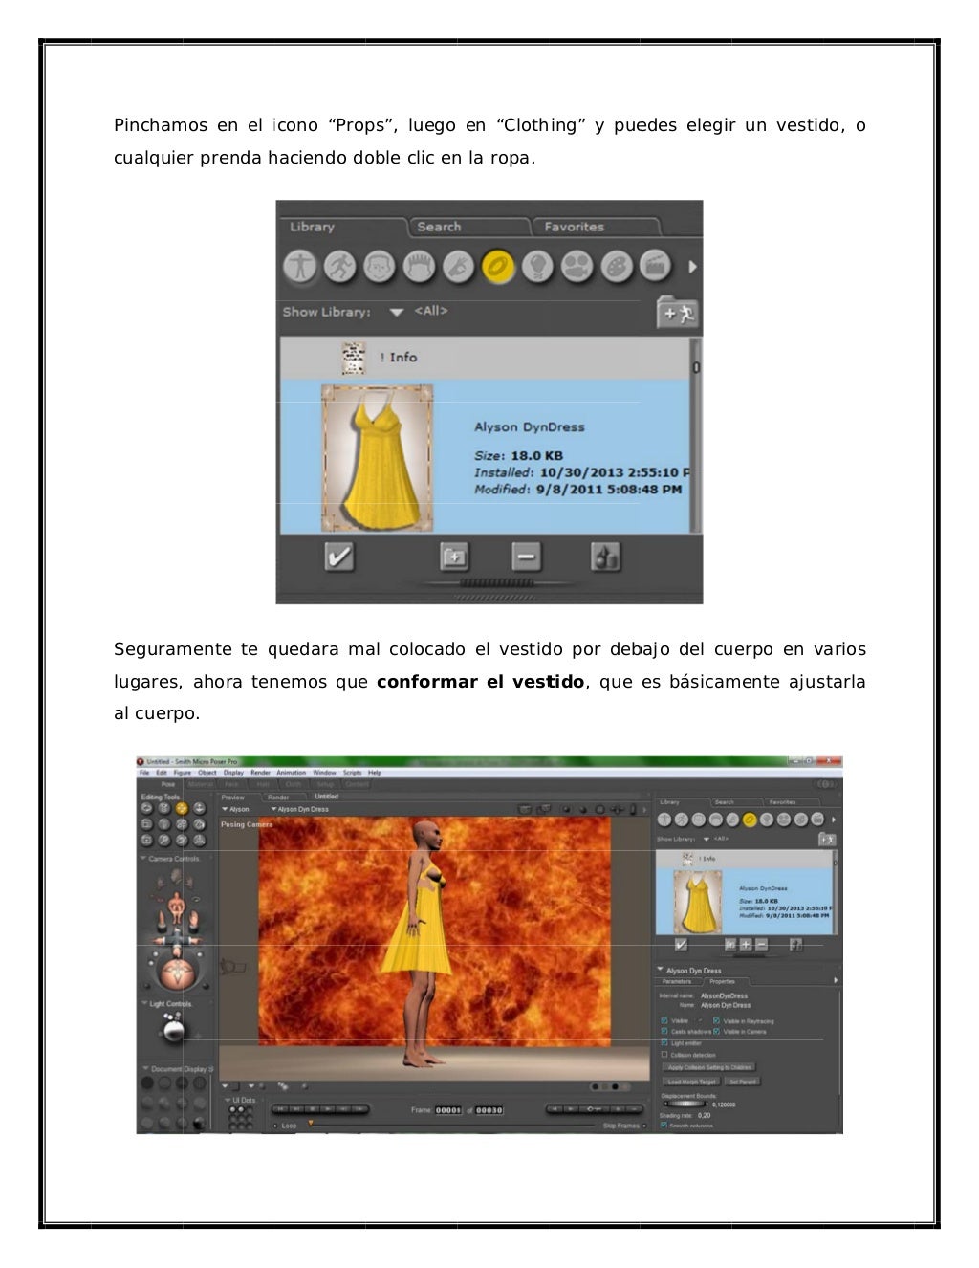Toggle Visible in Raytracing checkbox
This screenshot has height=1268, width=979.
coord(716,1020)
